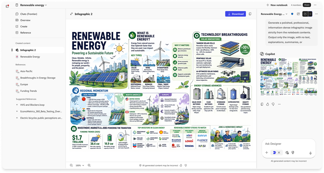Click the main infographic image

[x=161, y=90]
